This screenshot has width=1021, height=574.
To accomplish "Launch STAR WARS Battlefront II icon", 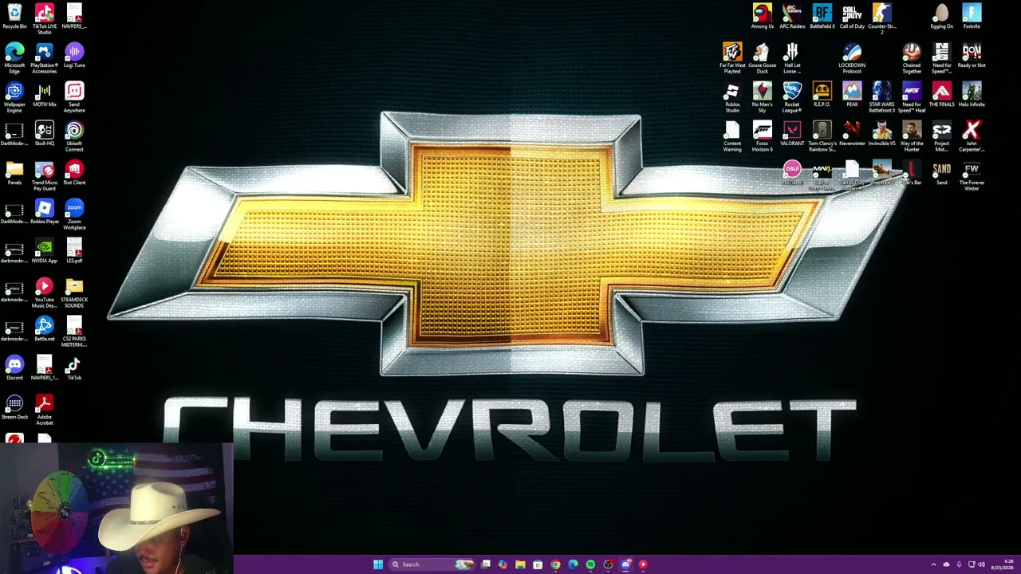I will 881,97.
